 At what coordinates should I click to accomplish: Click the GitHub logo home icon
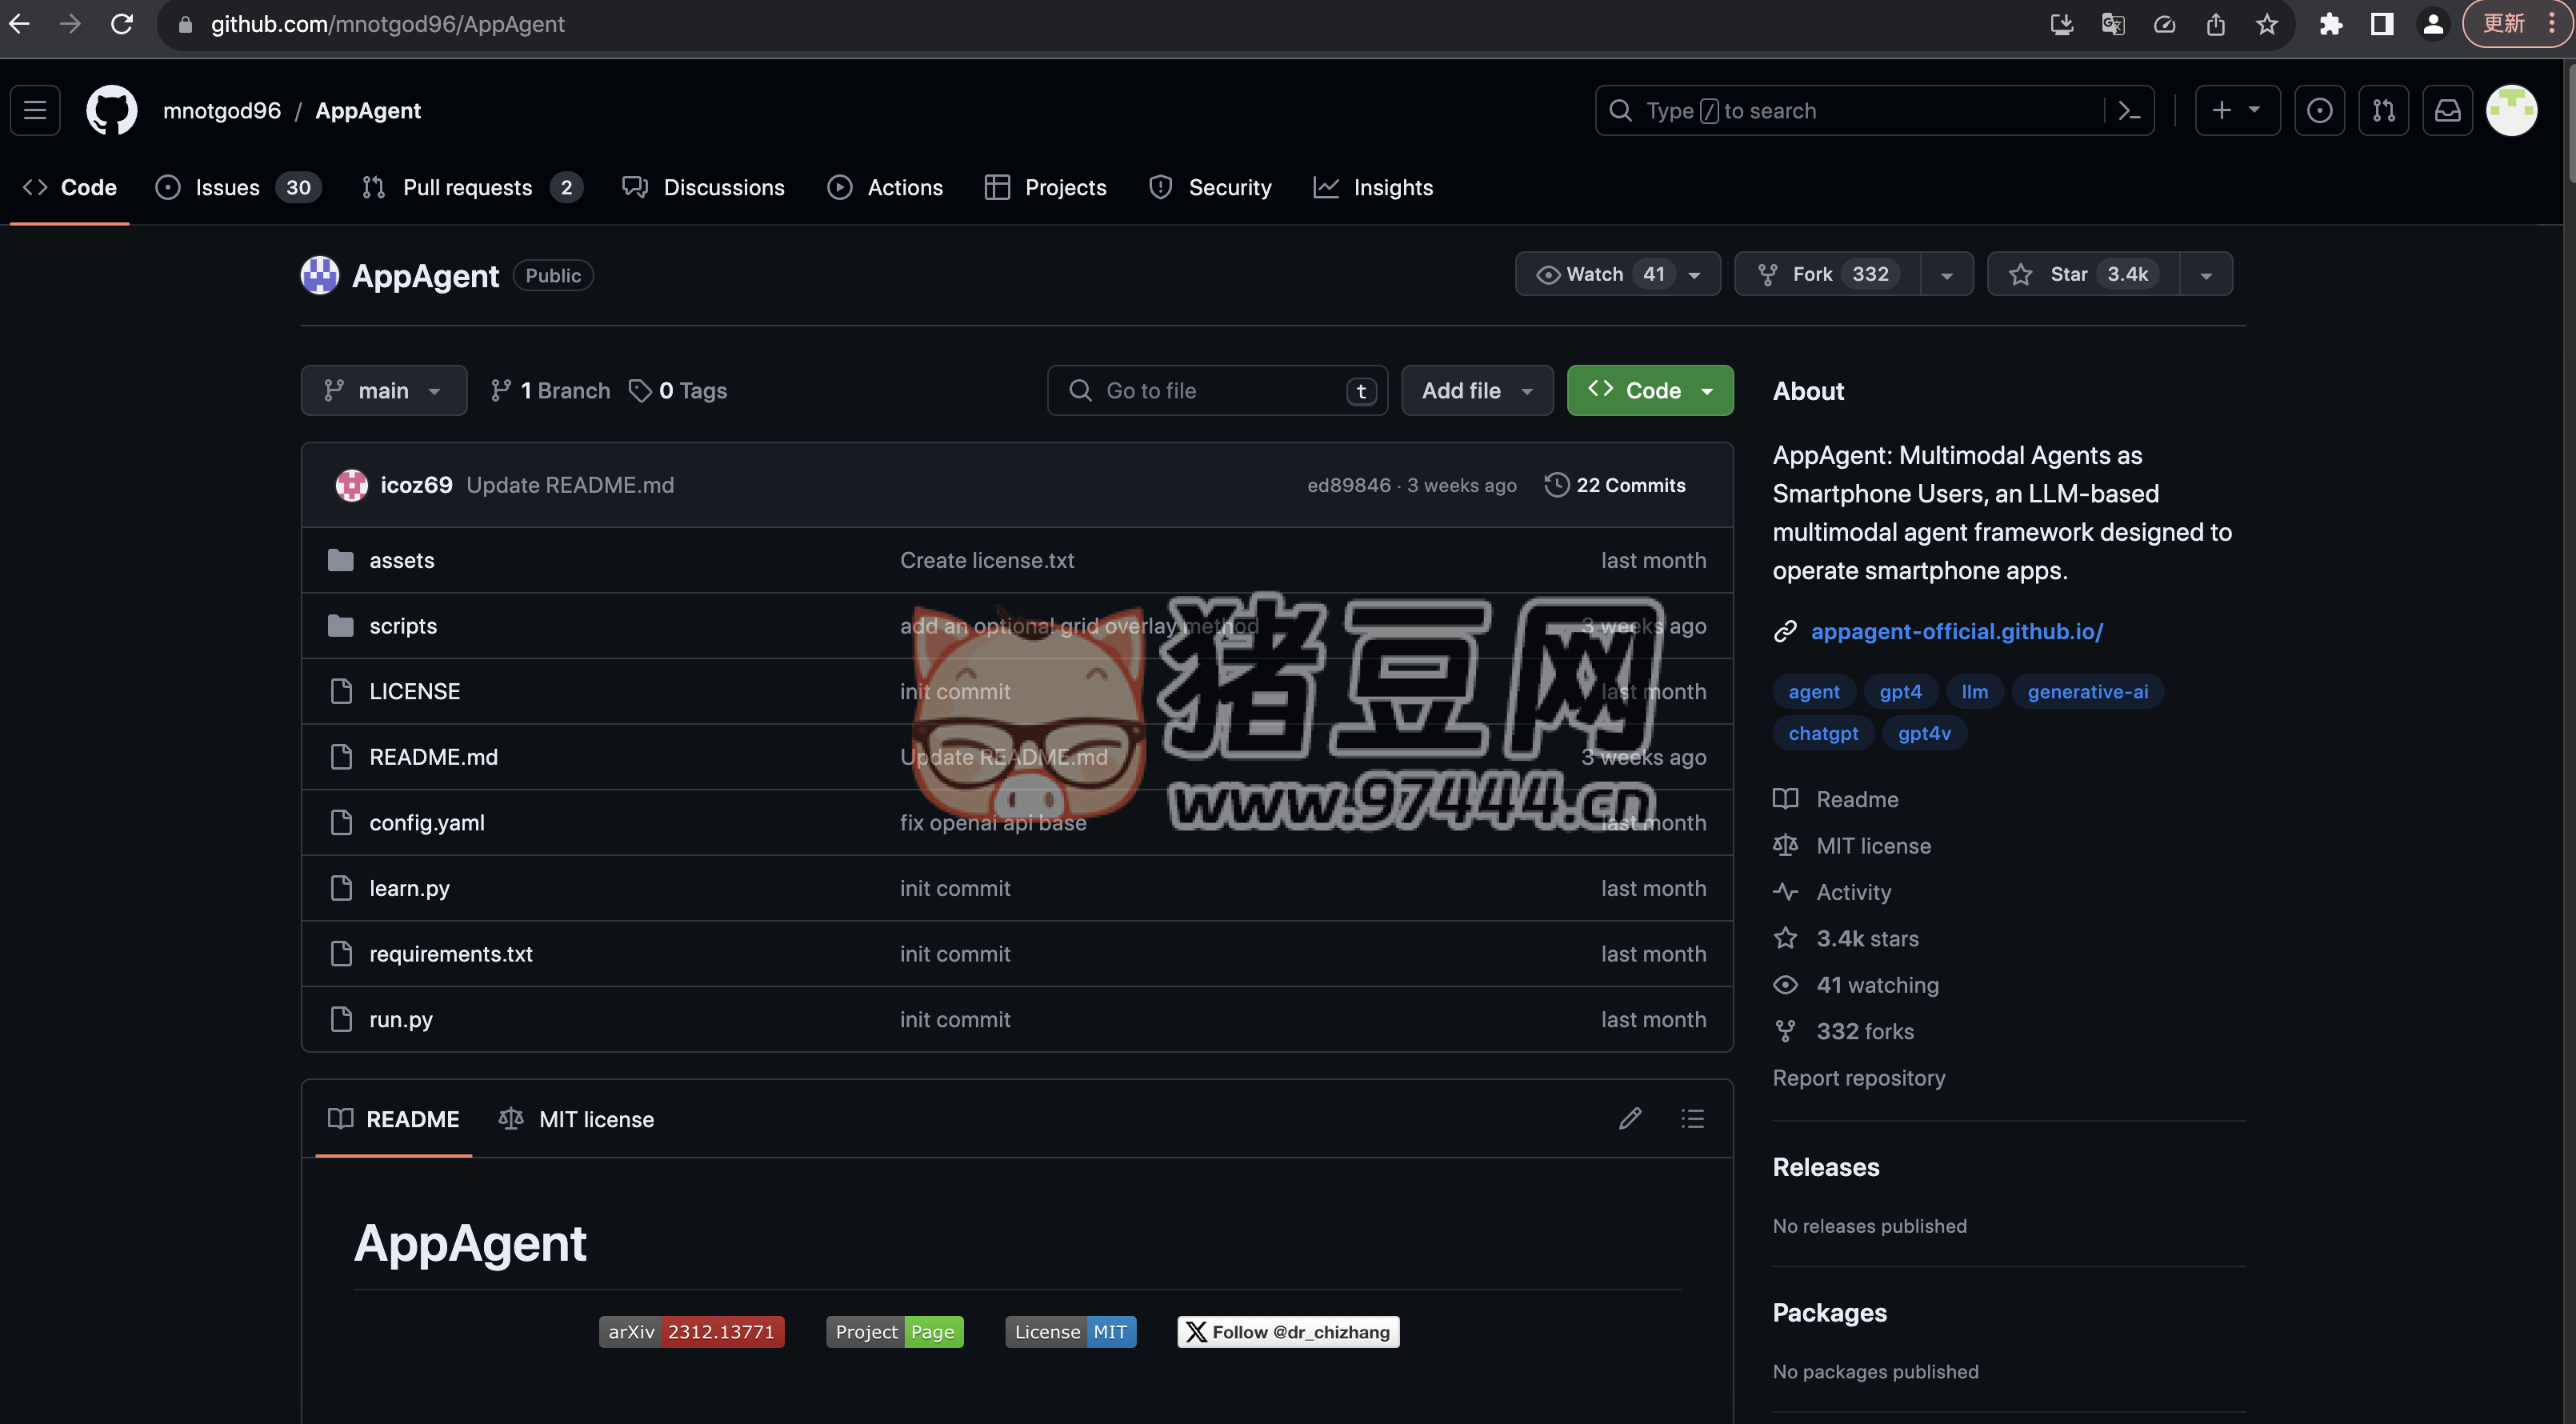click(x=111, y=110)
